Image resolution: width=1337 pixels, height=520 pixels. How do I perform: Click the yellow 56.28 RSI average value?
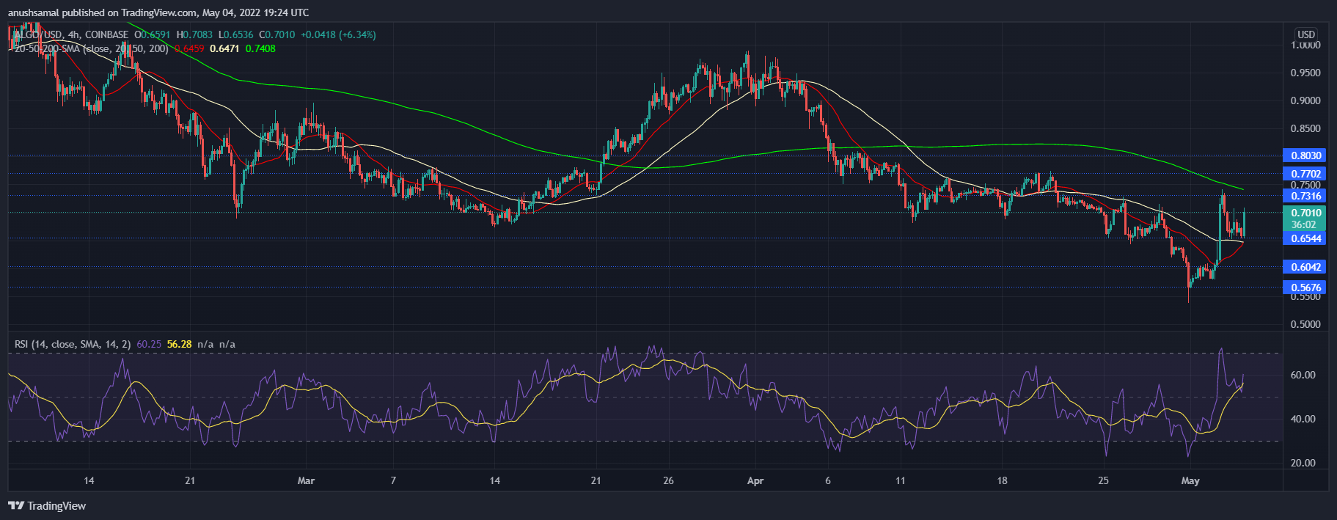tap(179, 344)
